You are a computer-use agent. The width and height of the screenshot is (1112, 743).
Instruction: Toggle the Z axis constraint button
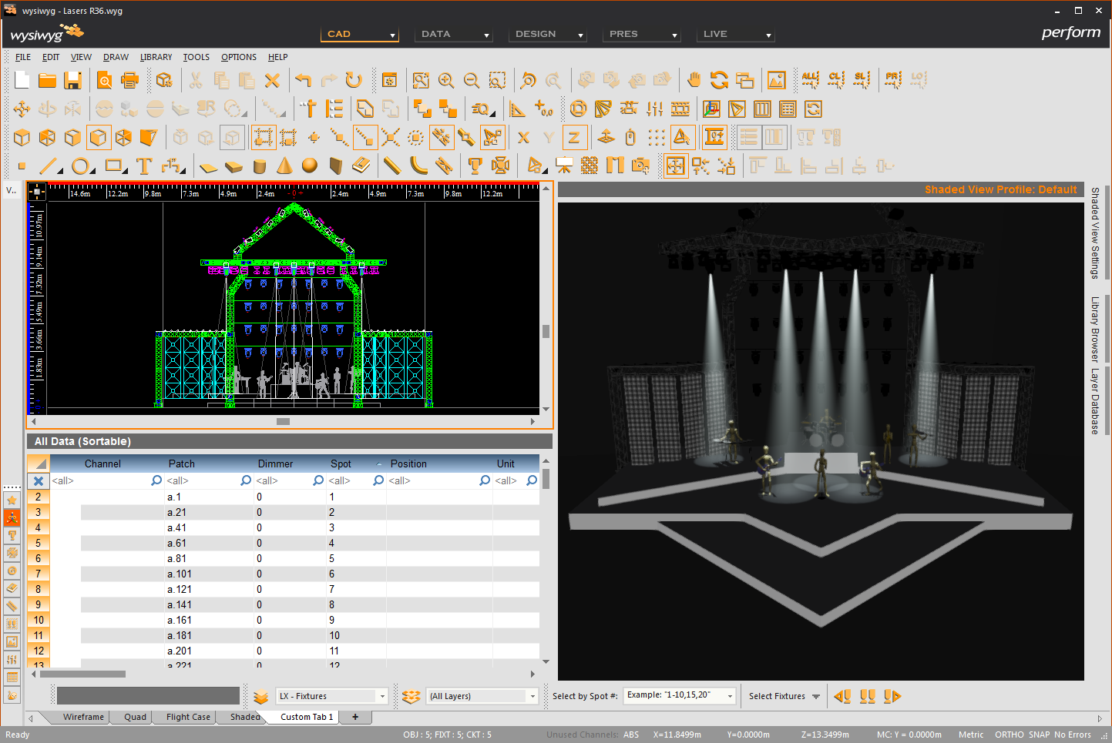(x=574, y=138)
